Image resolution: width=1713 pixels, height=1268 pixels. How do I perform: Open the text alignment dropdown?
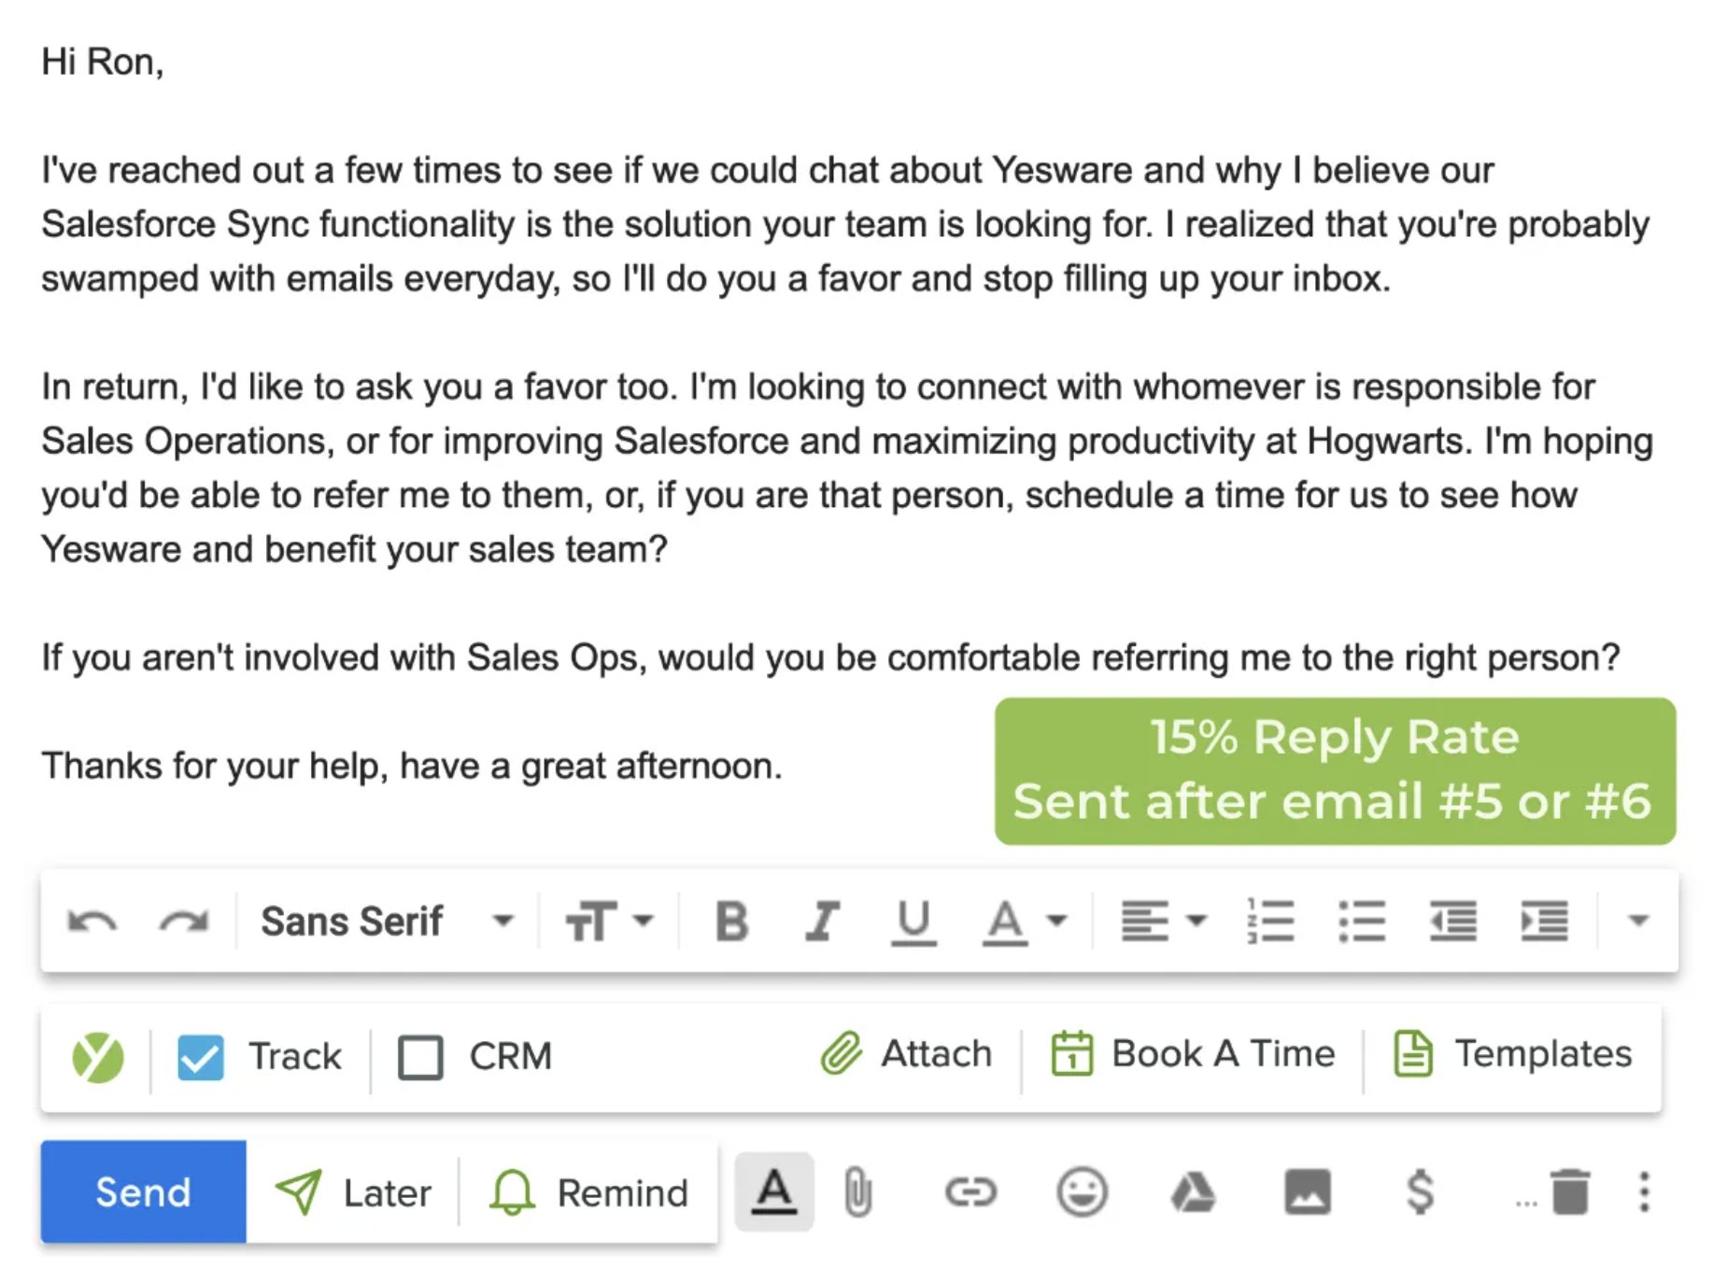point(1164,922)
